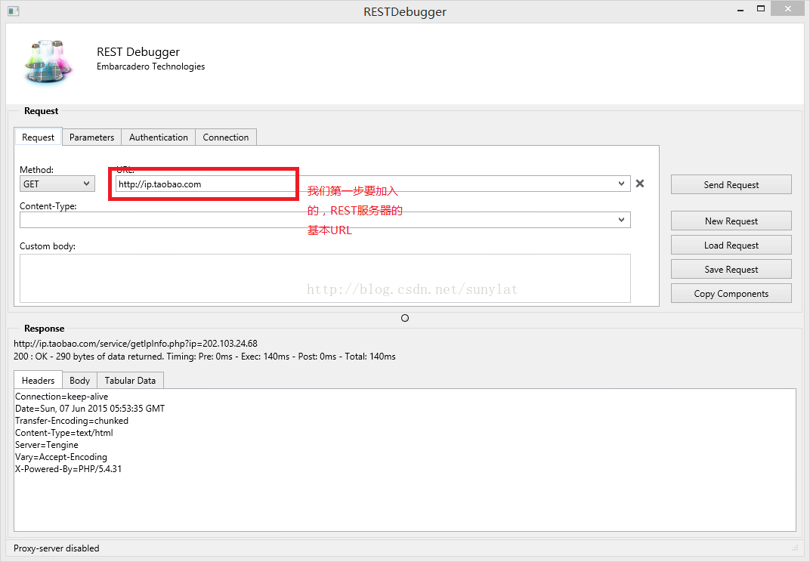This screenshot has width=810, height=562.
Task: Click the 'Embarcadero Technologies' subtitle
Action: click(x=151, y=66)
